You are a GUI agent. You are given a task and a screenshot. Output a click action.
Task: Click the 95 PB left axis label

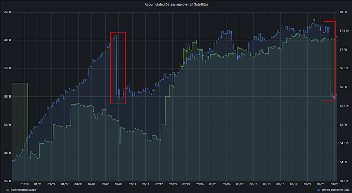[x=7, y=12]
